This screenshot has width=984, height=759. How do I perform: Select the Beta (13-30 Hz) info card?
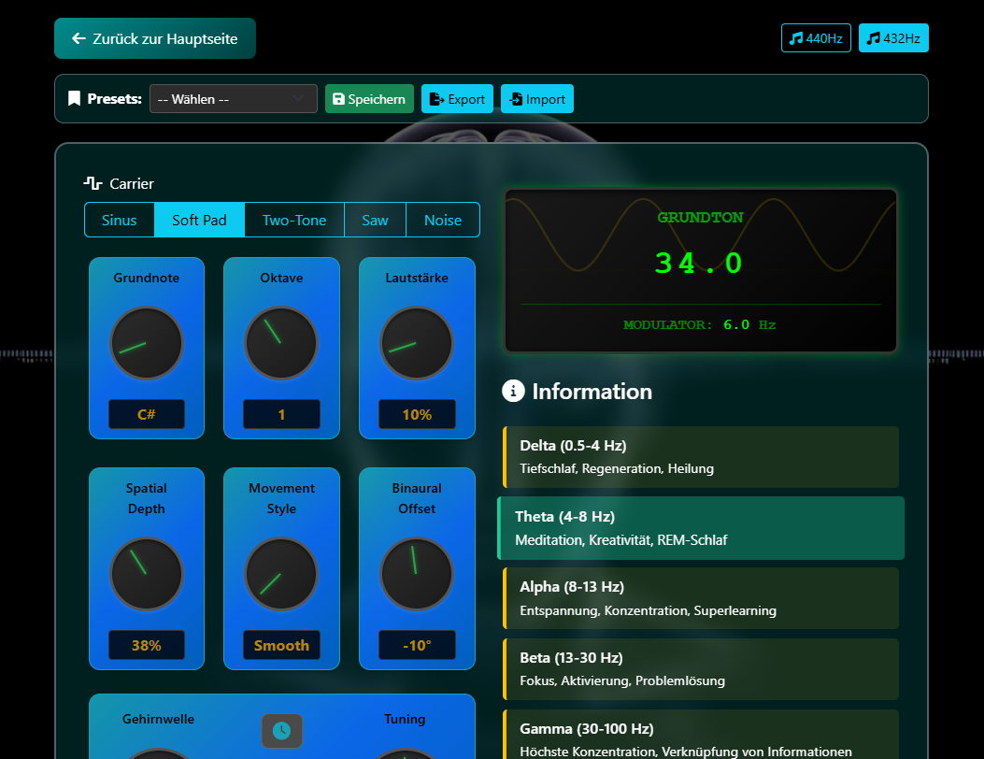coord(701,669)
